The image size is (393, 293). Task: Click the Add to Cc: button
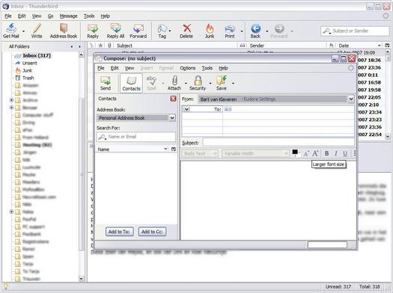tap(152, 232)
